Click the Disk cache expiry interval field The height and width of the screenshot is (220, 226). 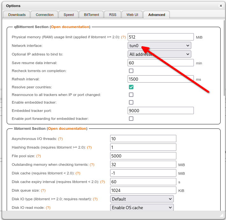click(143, 182)
